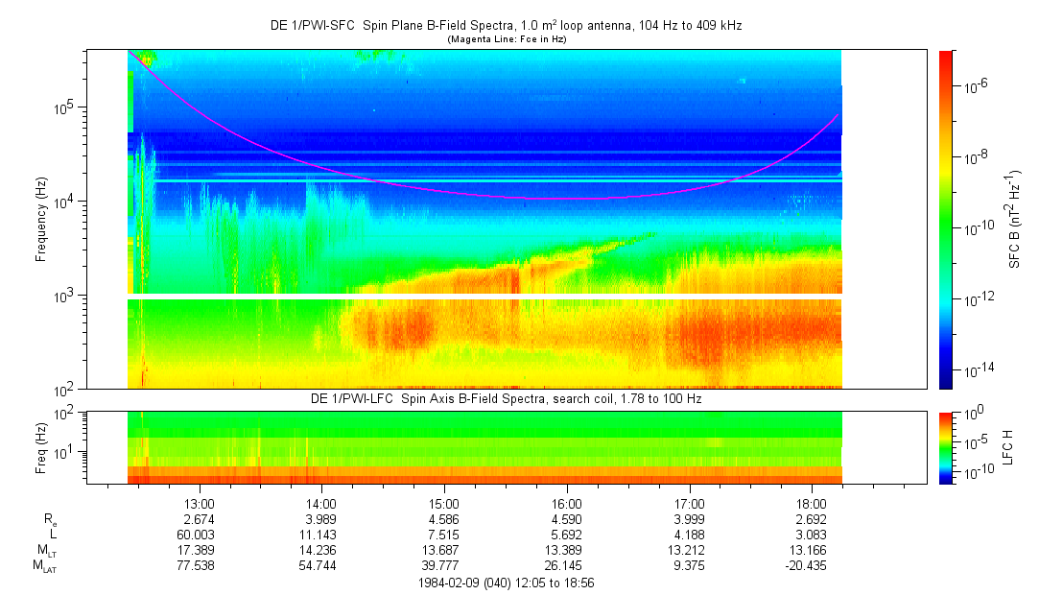Click the 18:00 time tick label
1039x595 pixels.
pyautogui.click(x=812, y=504)
